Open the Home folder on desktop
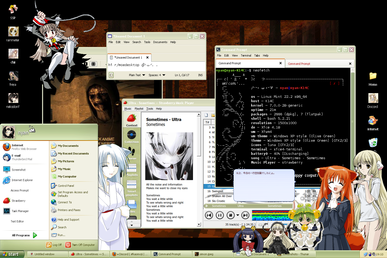387x258 pixels. coord(373,79)
